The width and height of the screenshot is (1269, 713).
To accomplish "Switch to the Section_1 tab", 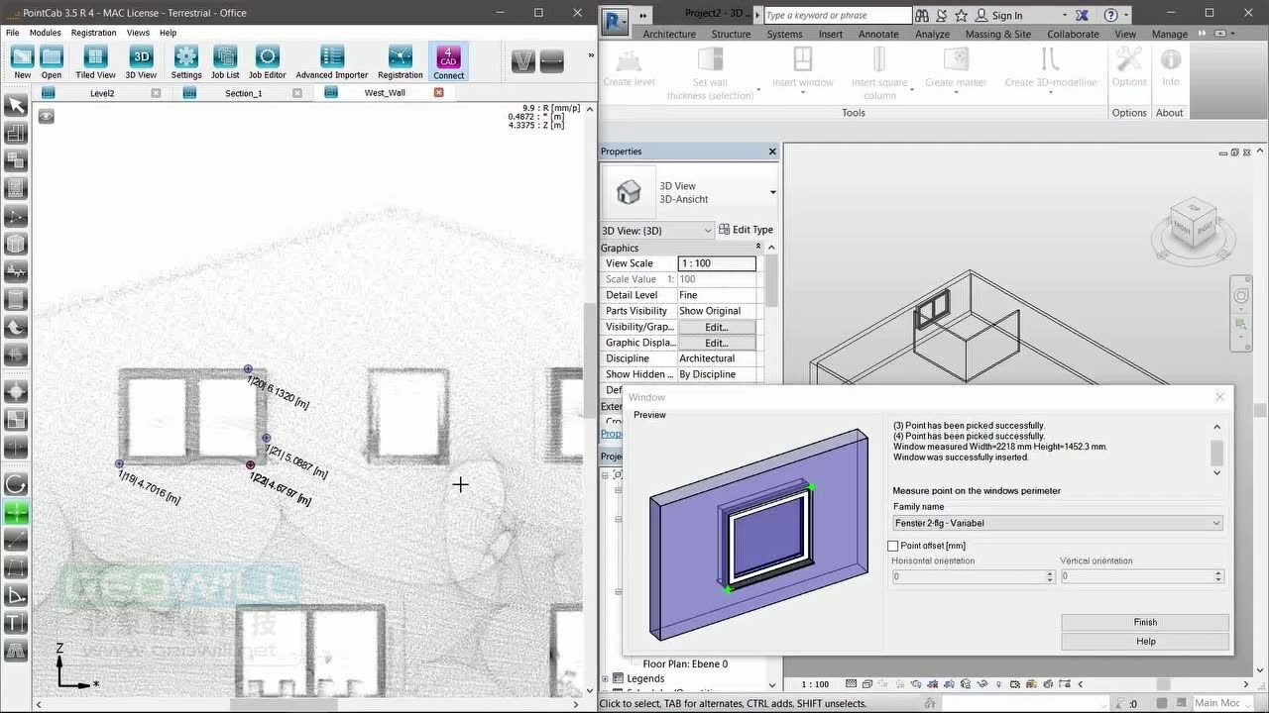I will coord(243,93).
